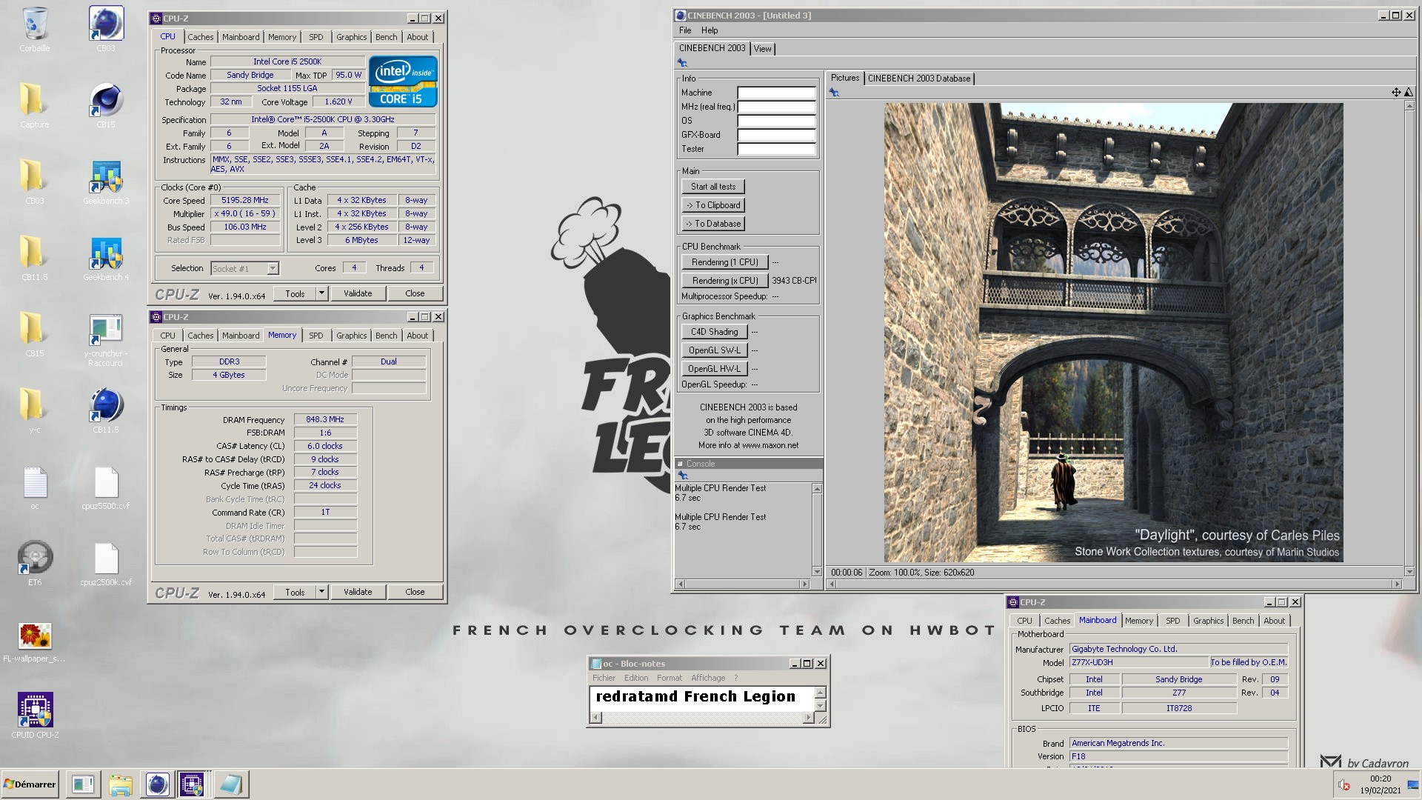The image size is (1422, 800).
Task: Click Close in the memory CPU-Z window
Action: 415,592
